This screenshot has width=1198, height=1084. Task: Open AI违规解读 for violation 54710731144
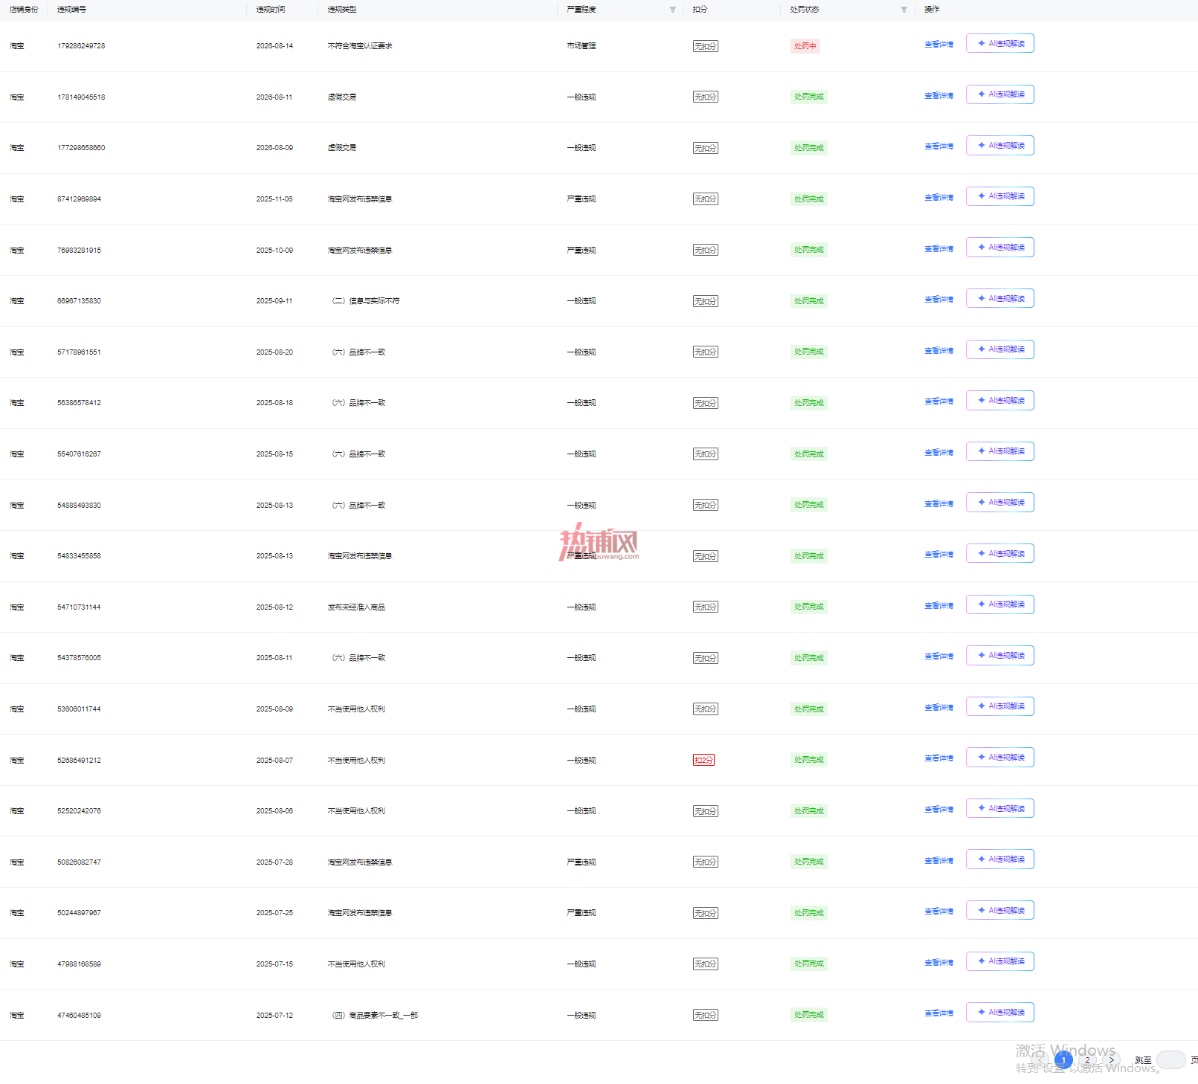[x=1000, y=604]
